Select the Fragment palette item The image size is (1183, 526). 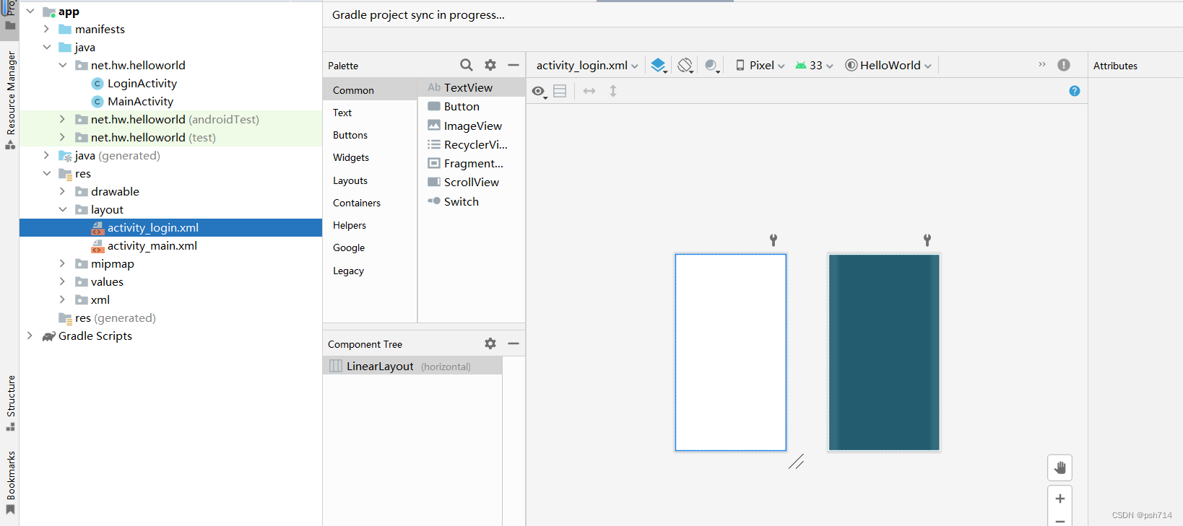tap(472, 163)
